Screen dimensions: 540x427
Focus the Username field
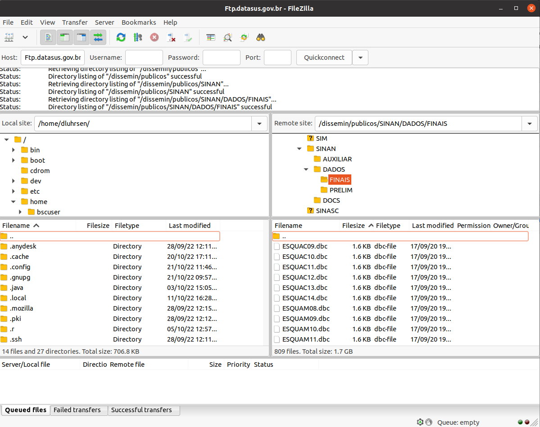144,58
